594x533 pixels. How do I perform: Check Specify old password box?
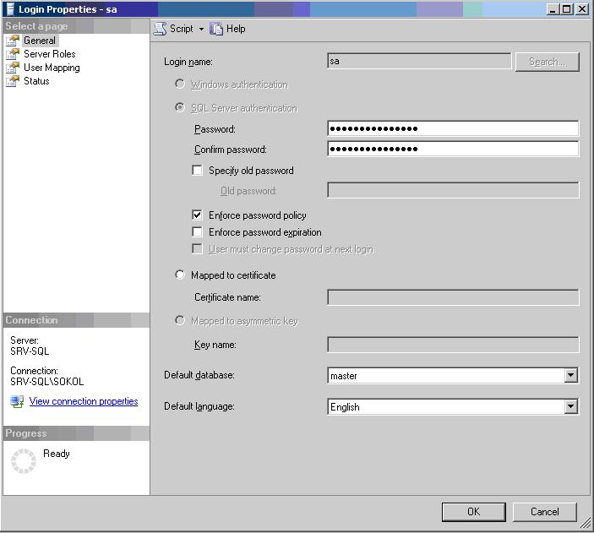tap(197, 170)
